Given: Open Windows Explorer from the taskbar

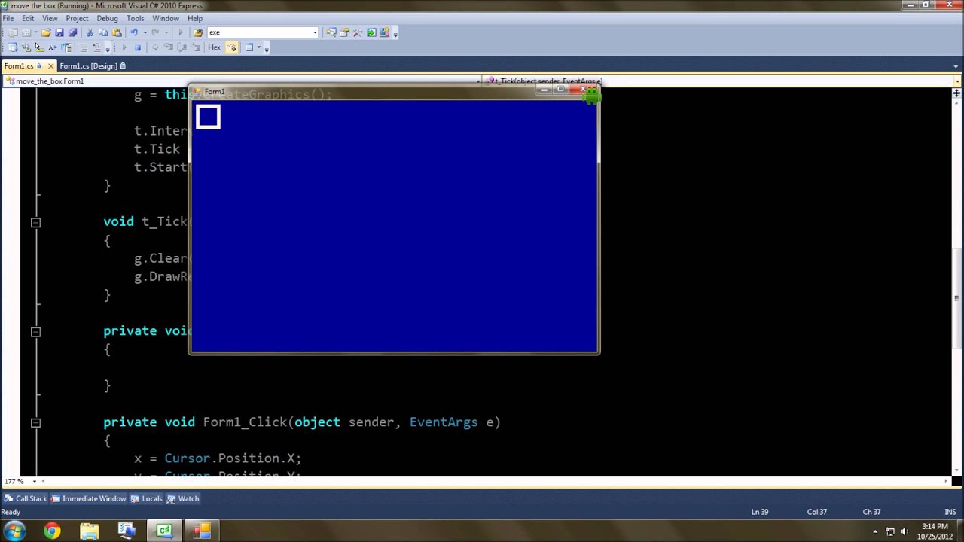Looking at the screenshot, I should click(89, 531).
